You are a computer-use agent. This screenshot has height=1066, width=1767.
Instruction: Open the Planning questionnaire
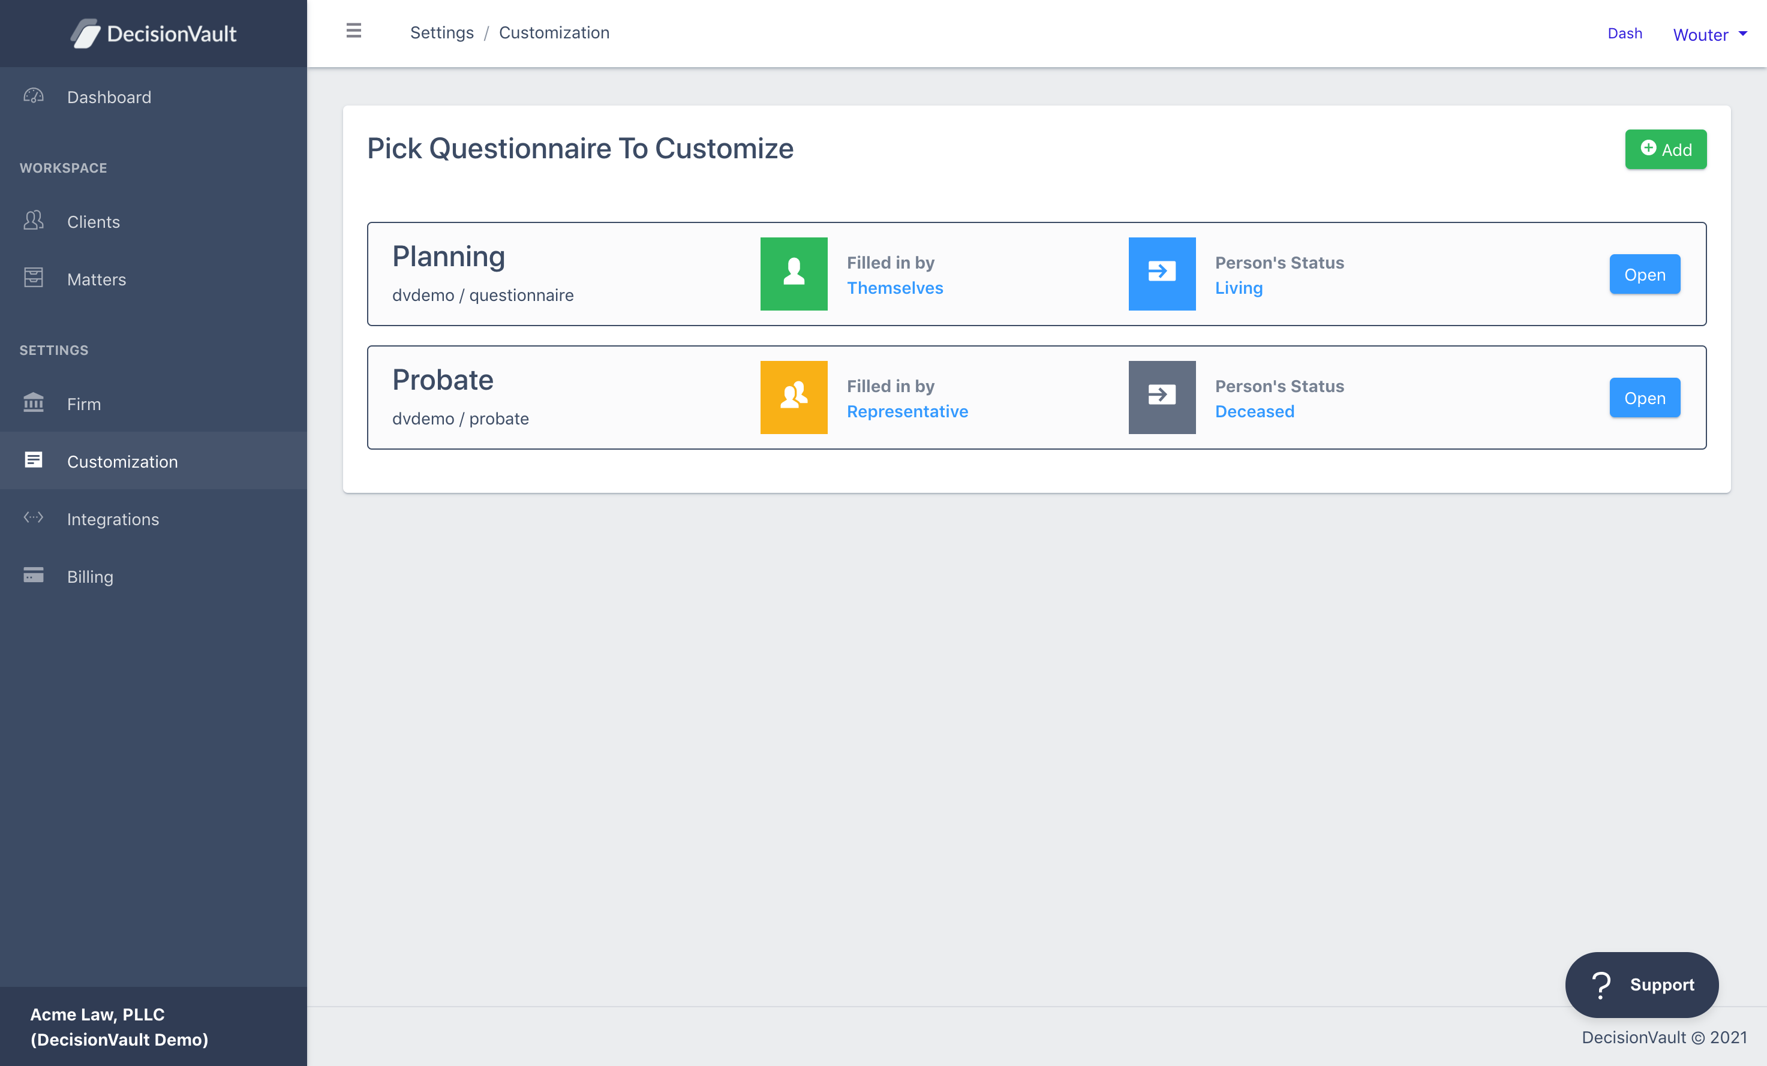tap(1643, 274)
